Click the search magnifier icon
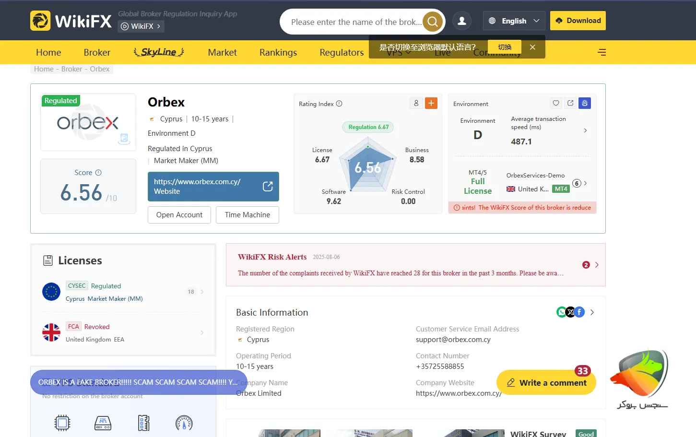The height and width of the screenshot is (437, 696). pos(432,22)
